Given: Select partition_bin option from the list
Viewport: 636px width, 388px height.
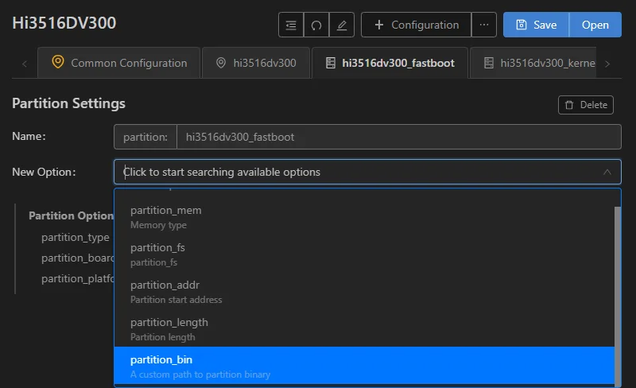Looking at the screenshot, I should (364, 365).
